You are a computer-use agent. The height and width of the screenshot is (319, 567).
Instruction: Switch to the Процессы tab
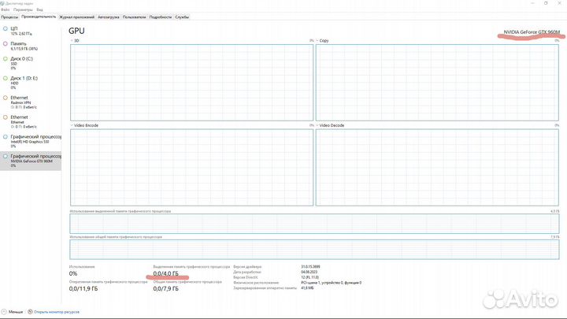point(9,17)
